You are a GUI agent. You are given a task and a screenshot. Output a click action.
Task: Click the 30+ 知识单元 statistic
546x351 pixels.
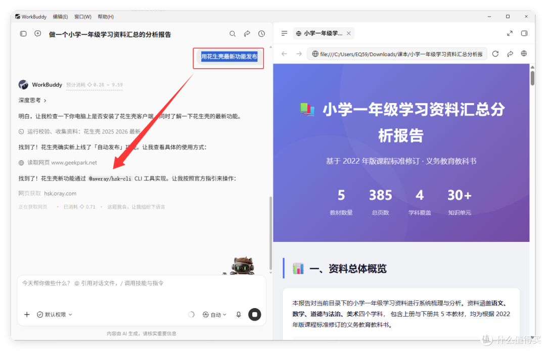coord(460,202)
